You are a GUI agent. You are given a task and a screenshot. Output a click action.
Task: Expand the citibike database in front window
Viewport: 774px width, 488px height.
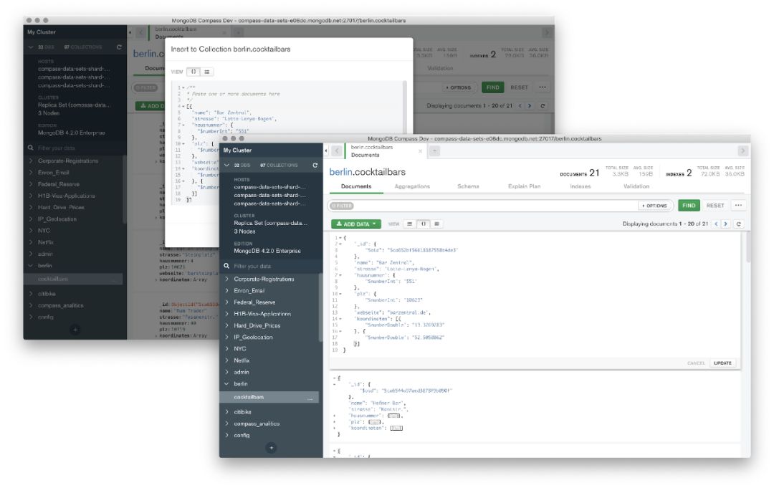pyautogui.click(x=226, y=412)
